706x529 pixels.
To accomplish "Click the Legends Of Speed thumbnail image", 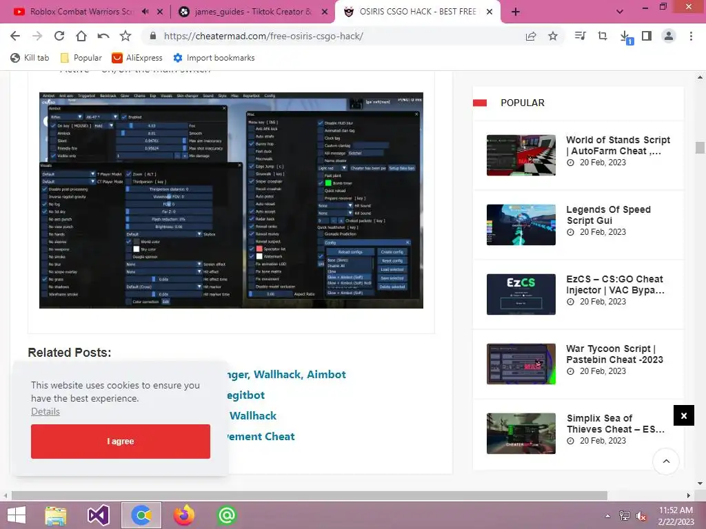I will click(521, 225).
